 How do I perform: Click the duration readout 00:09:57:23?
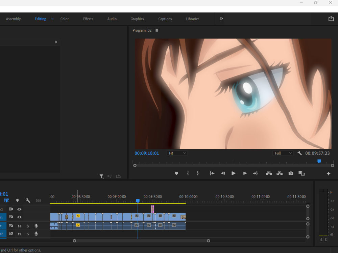coord(317,153)
